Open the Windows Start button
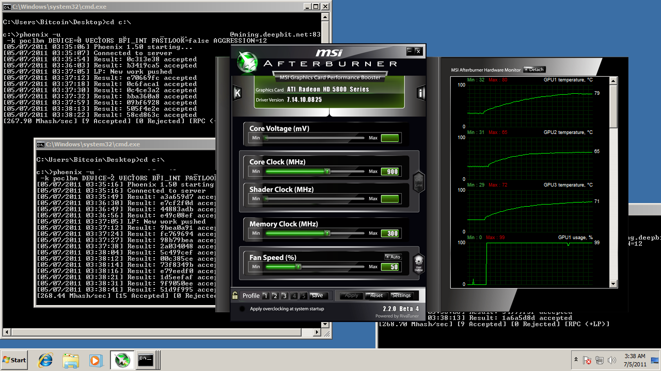The width and height of the screenshot is (661, 371). click(x=14, y=360)
